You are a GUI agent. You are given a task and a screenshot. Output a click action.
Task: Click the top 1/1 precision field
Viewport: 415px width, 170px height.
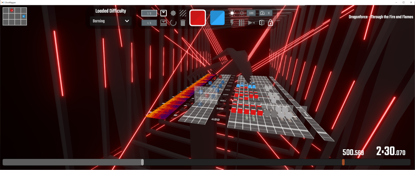pos(149,13)
